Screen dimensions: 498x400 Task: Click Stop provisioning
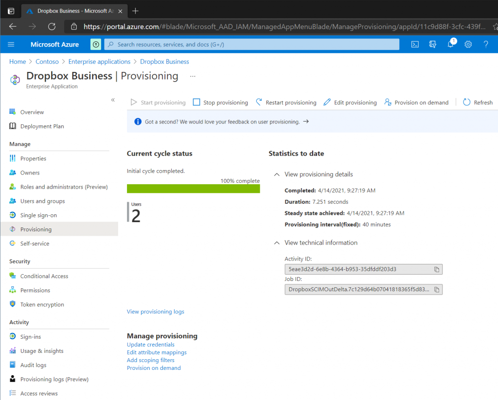220,103
